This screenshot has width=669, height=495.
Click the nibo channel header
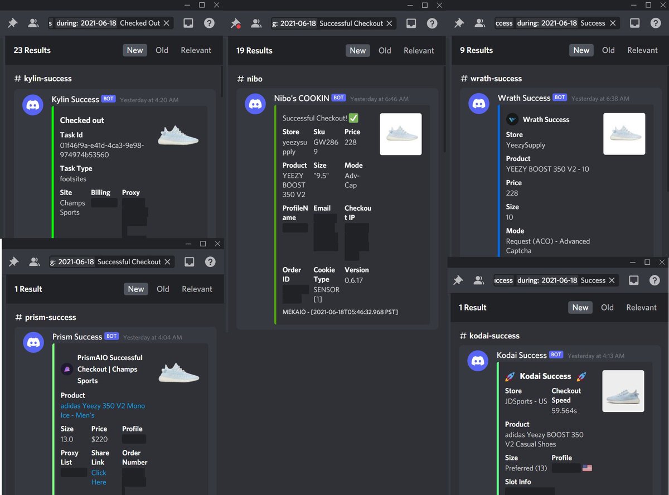tap(250, 79)
